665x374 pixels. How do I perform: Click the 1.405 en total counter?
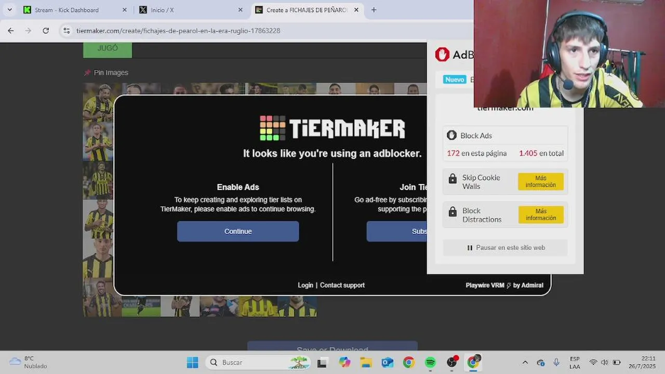click(x=541, y=153)
